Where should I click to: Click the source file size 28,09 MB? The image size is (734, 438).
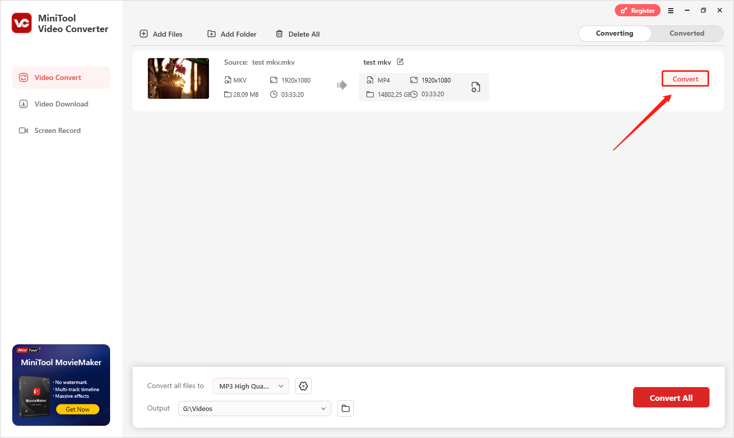pyautogui.click(x=246, y=95)
